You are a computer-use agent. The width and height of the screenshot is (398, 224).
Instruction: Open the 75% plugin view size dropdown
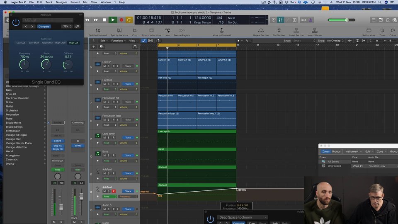tap(67, 27)
